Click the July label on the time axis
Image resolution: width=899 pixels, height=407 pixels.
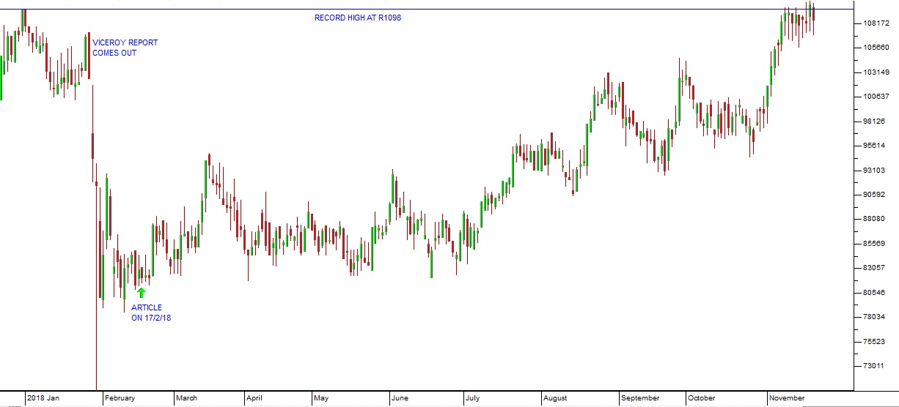pos(472,398)
